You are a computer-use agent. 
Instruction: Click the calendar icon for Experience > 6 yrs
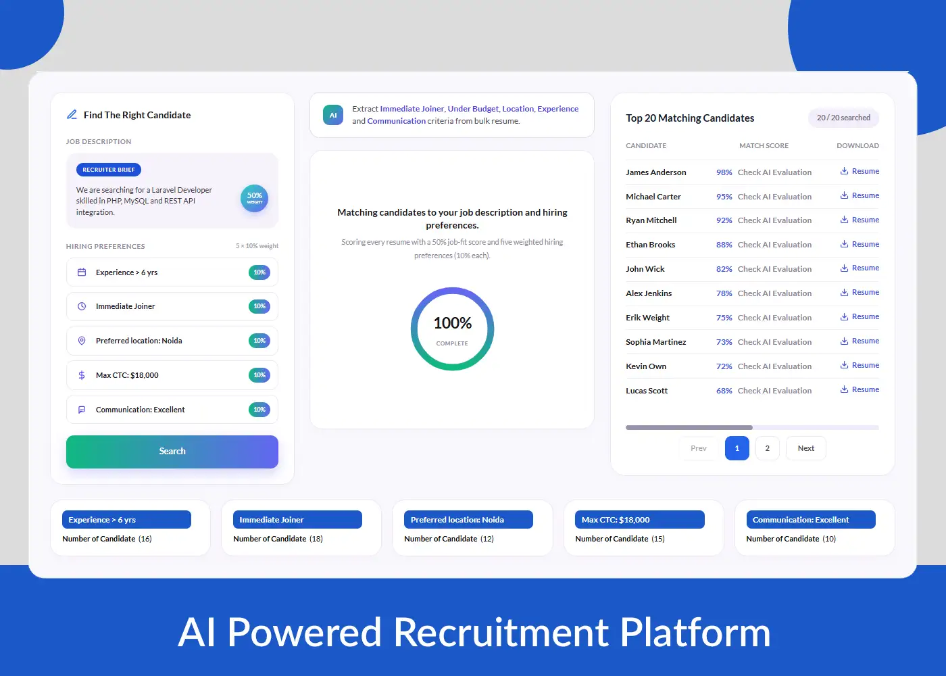point(82,272)
